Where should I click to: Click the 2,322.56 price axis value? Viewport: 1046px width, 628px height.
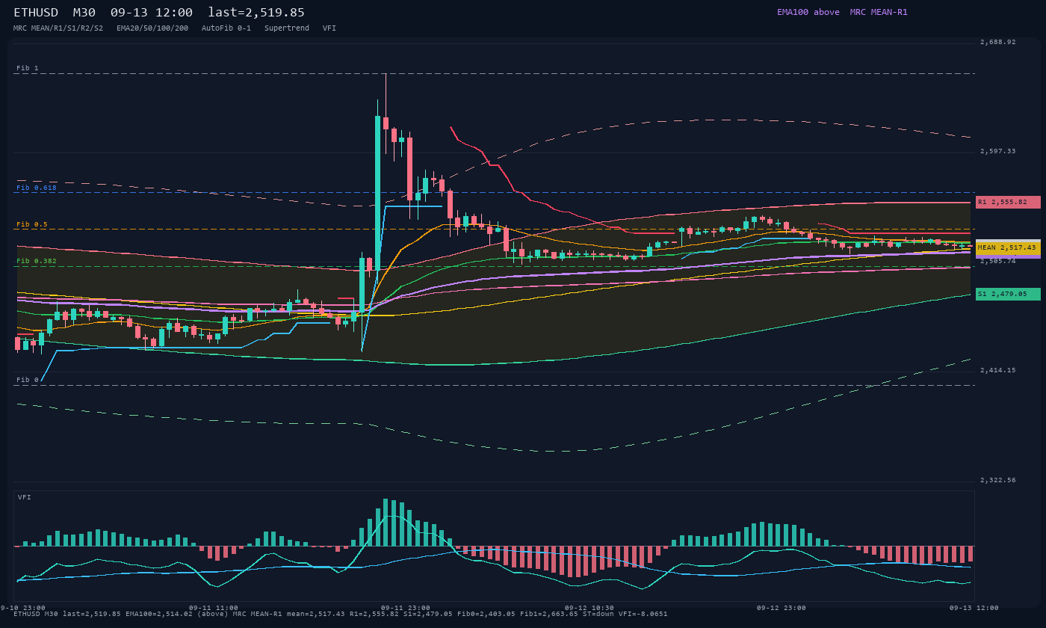click(x=998, y=480)
